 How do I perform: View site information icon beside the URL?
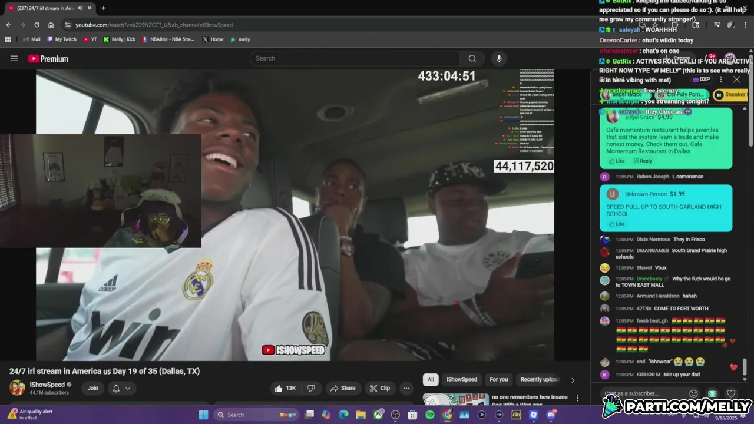point(68,25)
